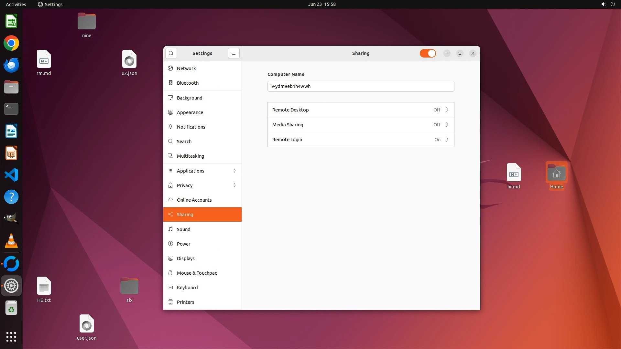Click Activities in the top bar
Image resolution: width=621 pixels, height=349 pixels.
click(x=16, y=4)
